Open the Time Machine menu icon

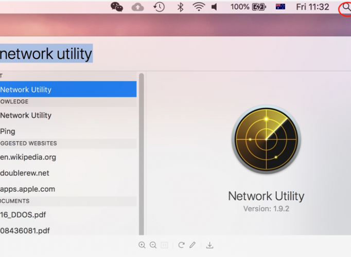[x=159, y=7]
